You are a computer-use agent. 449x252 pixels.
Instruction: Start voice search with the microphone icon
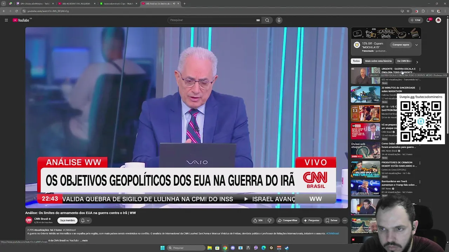(x=279, y=20)
